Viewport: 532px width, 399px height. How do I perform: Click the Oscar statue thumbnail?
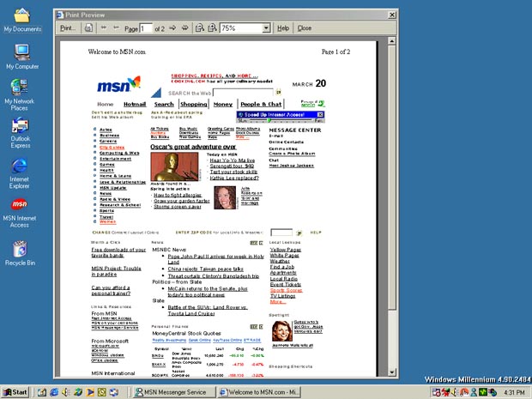pyautogui.click(x=174, y=166)
